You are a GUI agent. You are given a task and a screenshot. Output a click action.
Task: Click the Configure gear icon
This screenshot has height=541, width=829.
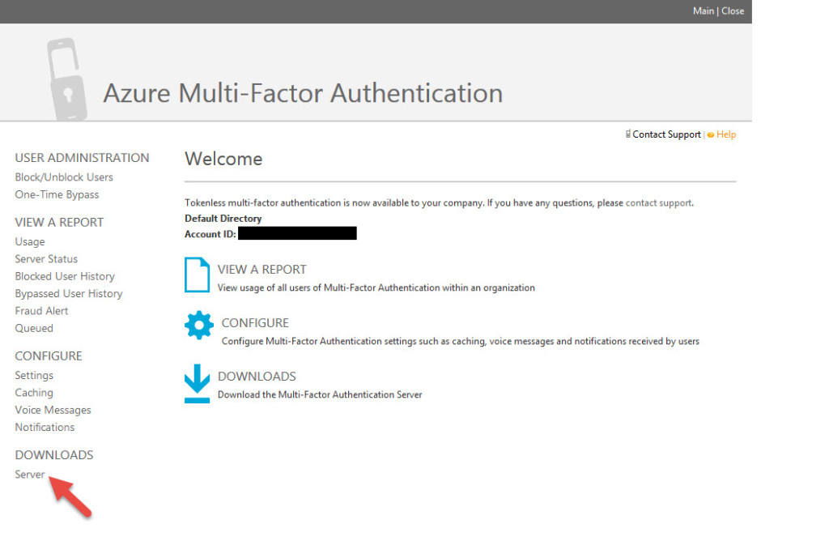(x=198, y=326)
